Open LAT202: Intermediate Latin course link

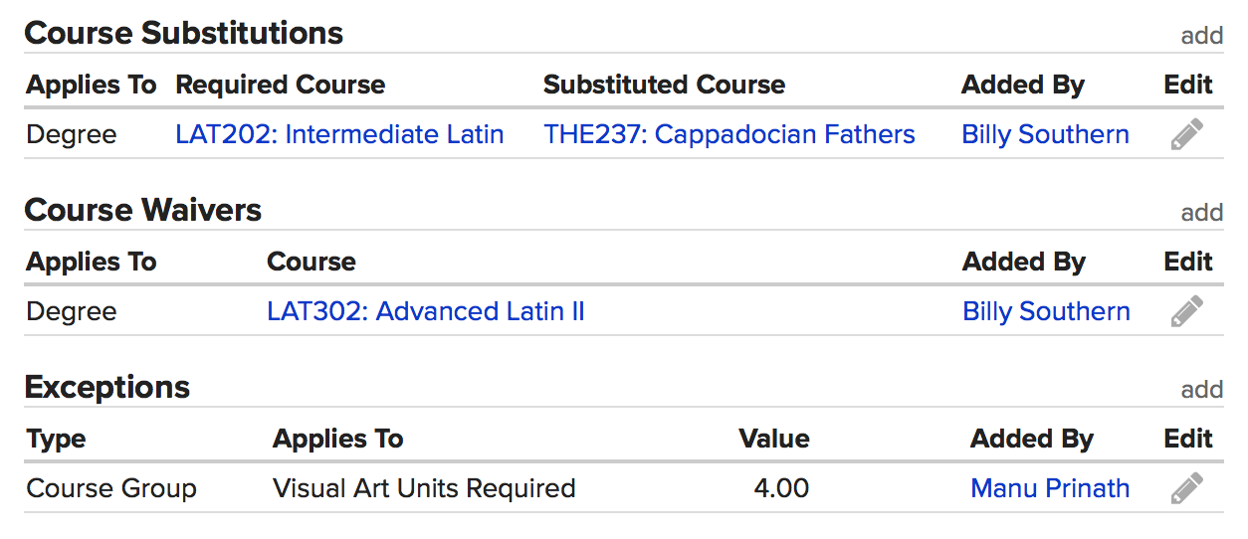339,134
